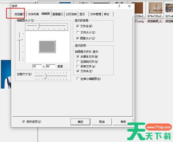
Task: Open the 文件列表 tab
Action: tap(33, 14)
